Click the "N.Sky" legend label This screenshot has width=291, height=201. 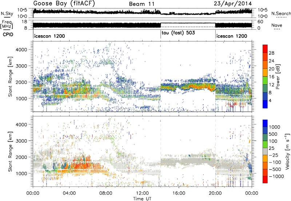click(7, 13)
